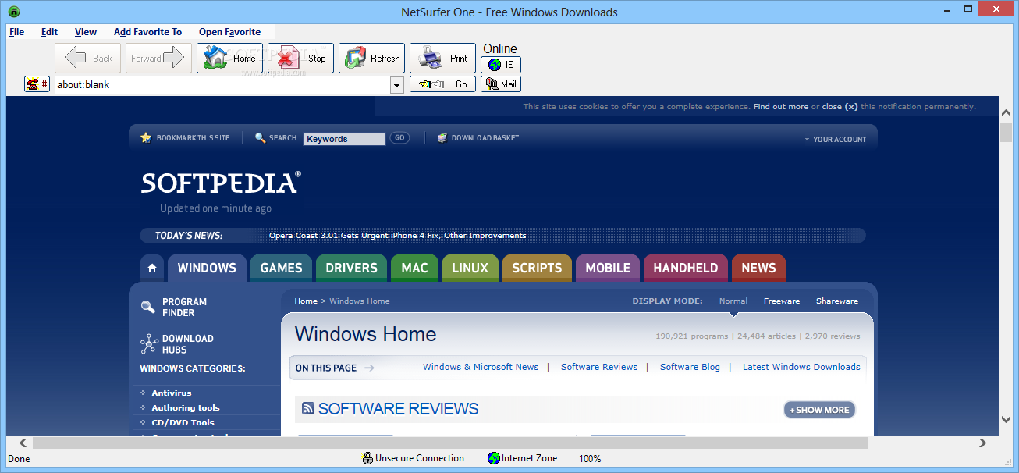The image size is (1019, 473).
Task: Click the Internet Zone globe icon
Action: point(493,458)
